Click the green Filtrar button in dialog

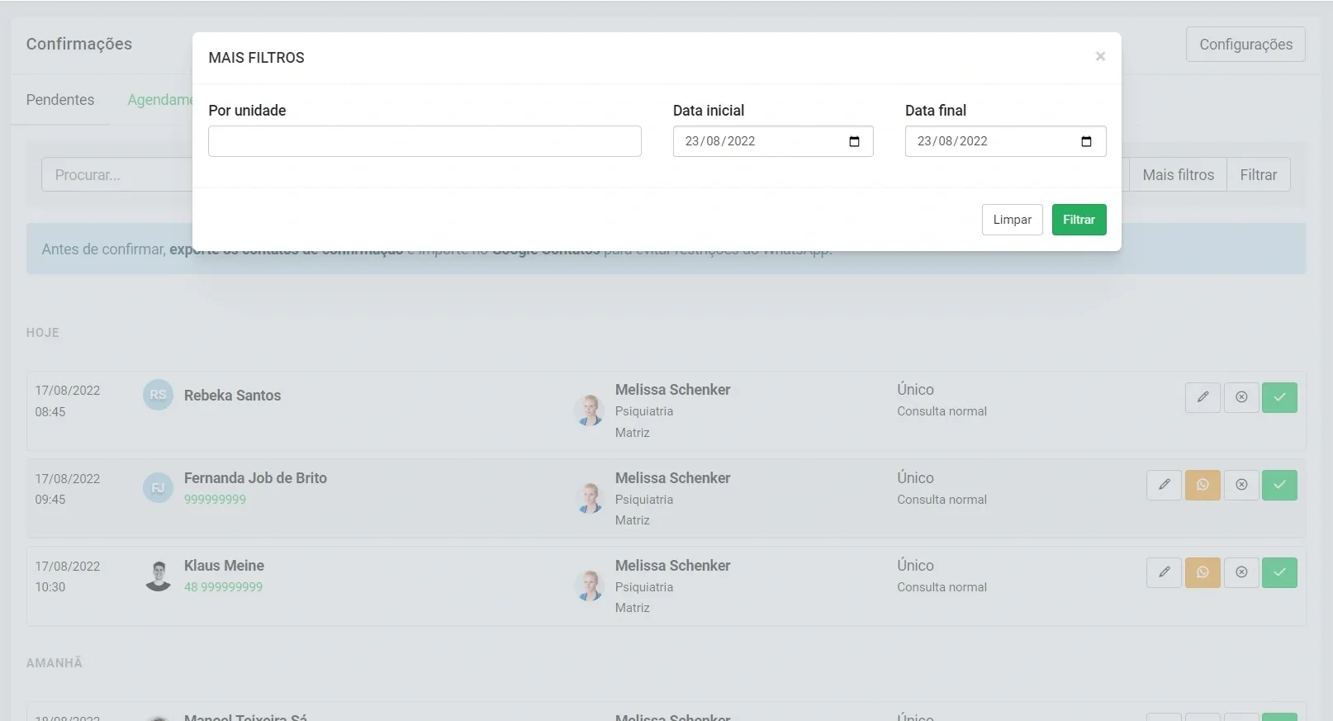click(x=1079, y=220)
